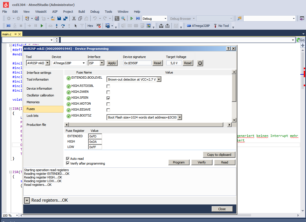Click the Find in Files magnifier icon

[123, 18]
